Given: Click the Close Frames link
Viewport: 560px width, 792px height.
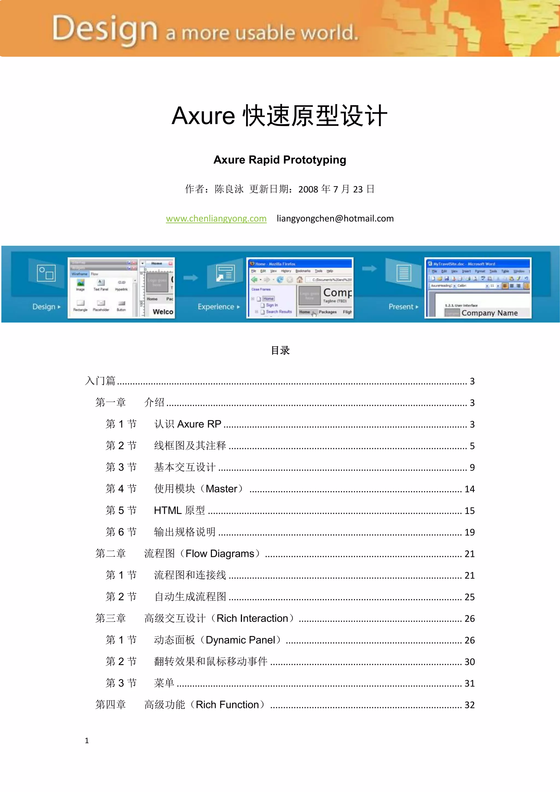Looking at the screenshot, I should tap(261, 289).
